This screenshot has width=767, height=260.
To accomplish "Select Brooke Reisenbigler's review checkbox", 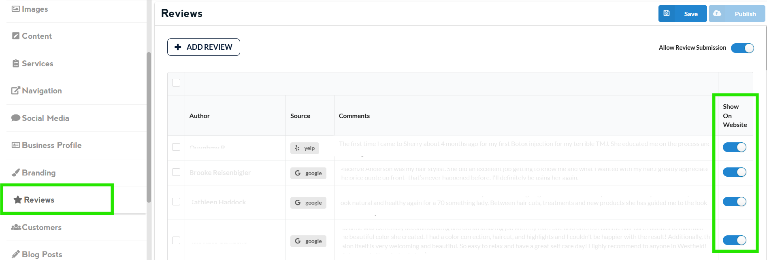I will pyautogui.click(x=176, y=172).
